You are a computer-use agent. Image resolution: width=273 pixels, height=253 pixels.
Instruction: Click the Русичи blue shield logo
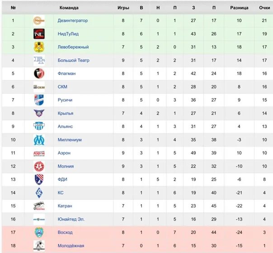[x=39, y=100]
